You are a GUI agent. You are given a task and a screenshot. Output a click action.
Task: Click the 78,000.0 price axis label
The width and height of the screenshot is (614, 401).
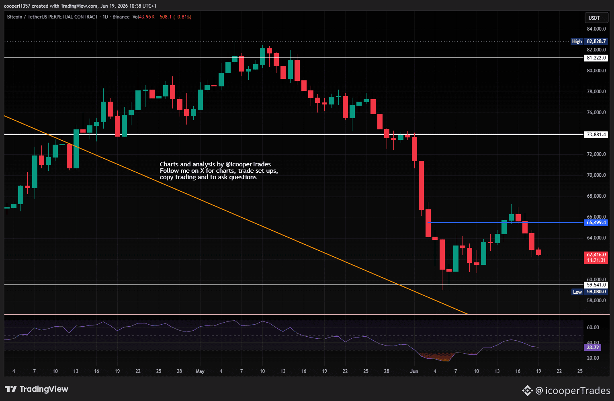[596, 92]
